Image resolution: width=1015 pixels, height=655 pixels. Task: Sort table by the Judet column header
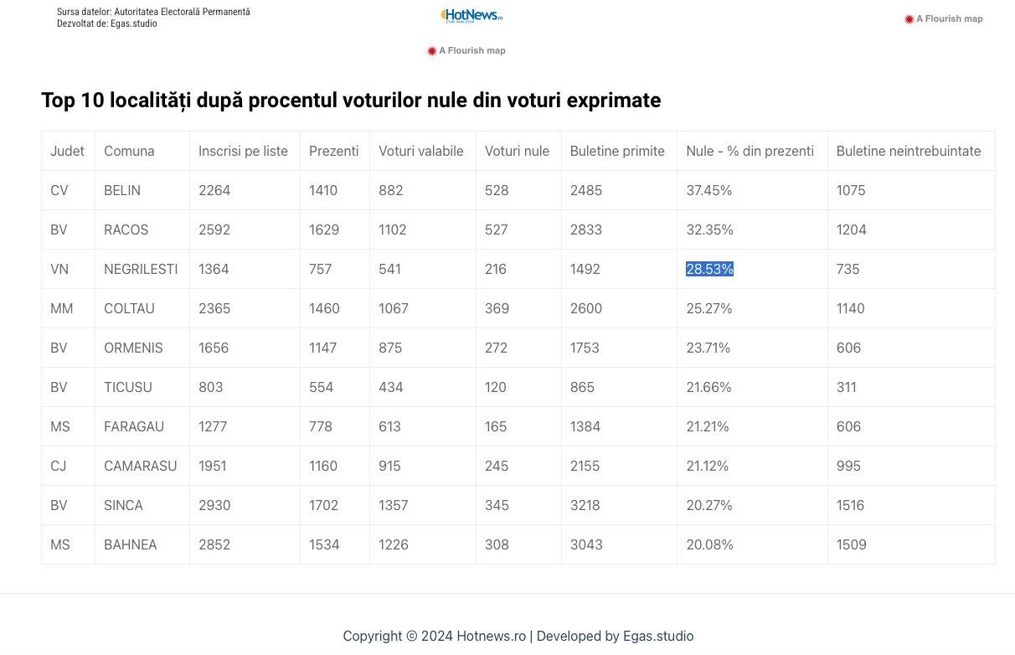coord(67,151)
